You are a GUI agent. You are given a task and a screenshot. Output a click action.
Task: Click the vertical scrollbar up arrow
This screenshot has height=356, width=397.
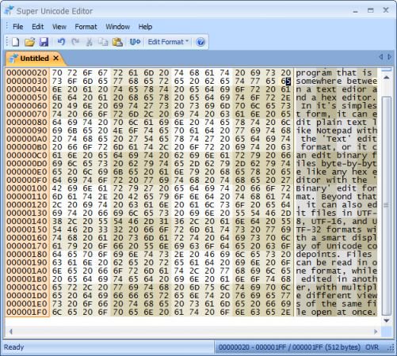[387, 78]
